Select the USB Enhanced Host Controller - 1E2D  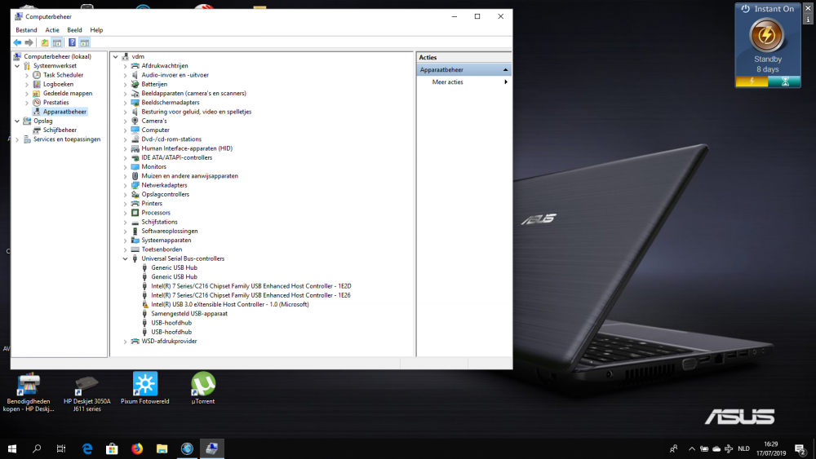click(251, 286)
